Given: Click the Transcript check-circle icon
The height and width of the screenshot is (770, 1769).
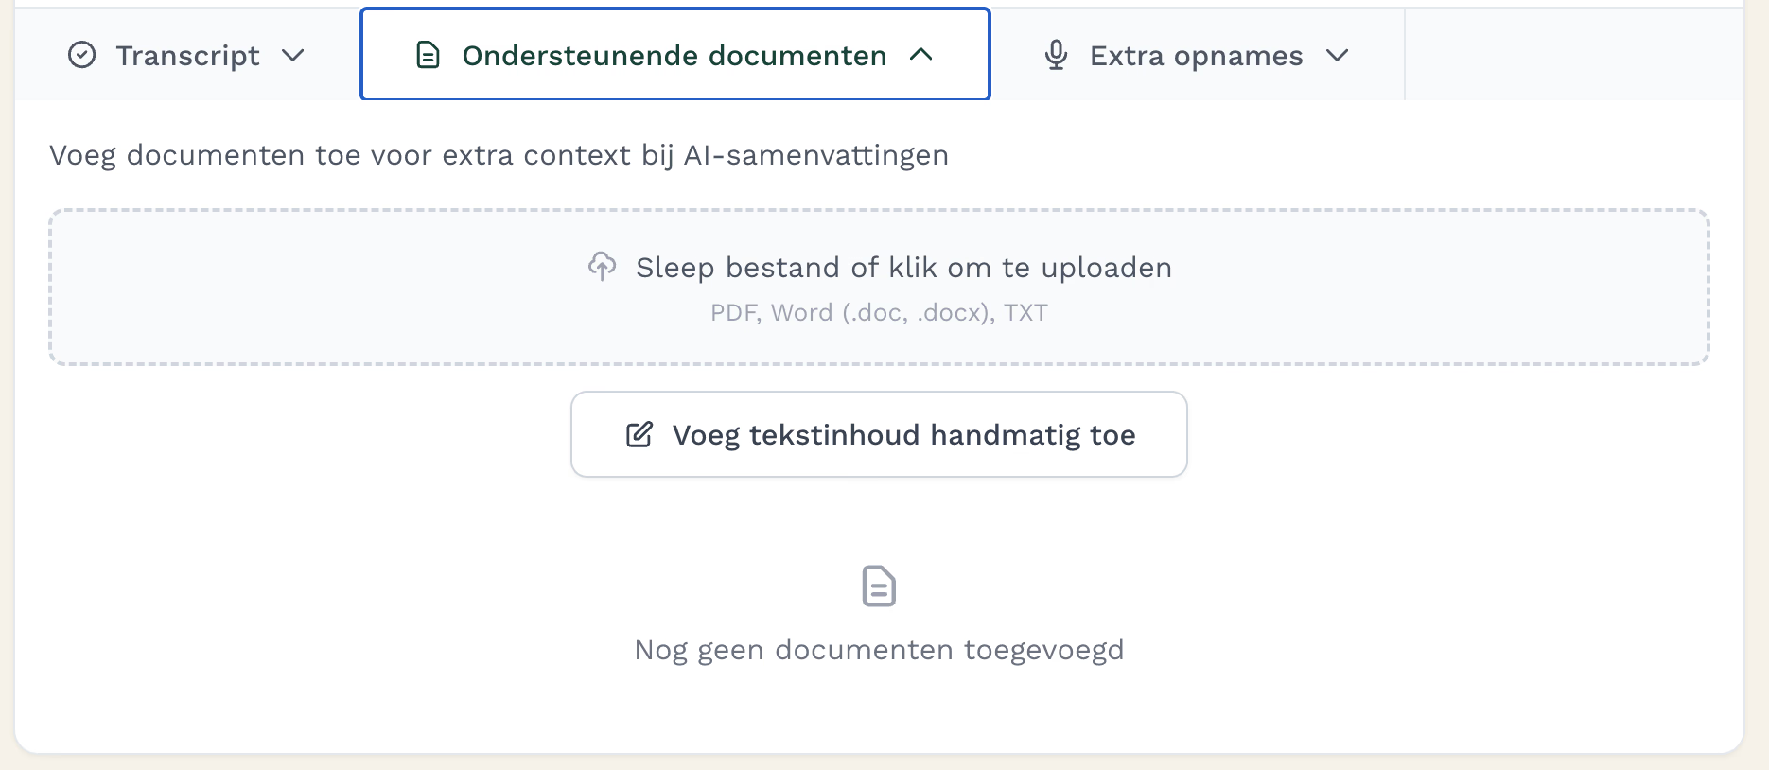Looking at the screenshot, I should 82,56.
